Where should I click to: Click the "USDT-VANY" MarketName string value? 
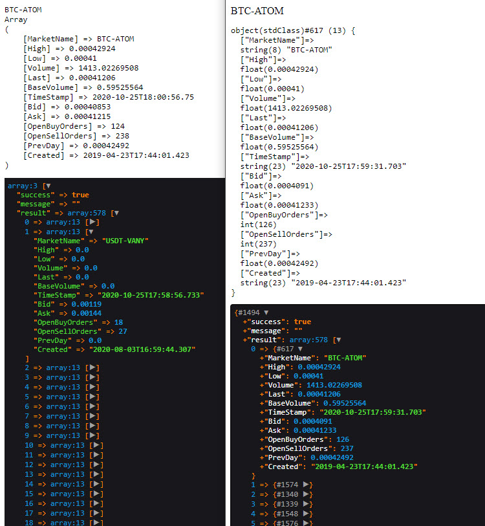point(125,240)
